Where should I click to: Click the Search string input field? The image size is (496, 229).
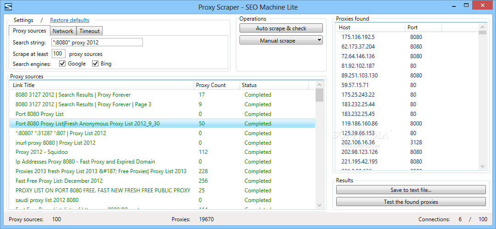pyautogui.click(x=97, y=43)
